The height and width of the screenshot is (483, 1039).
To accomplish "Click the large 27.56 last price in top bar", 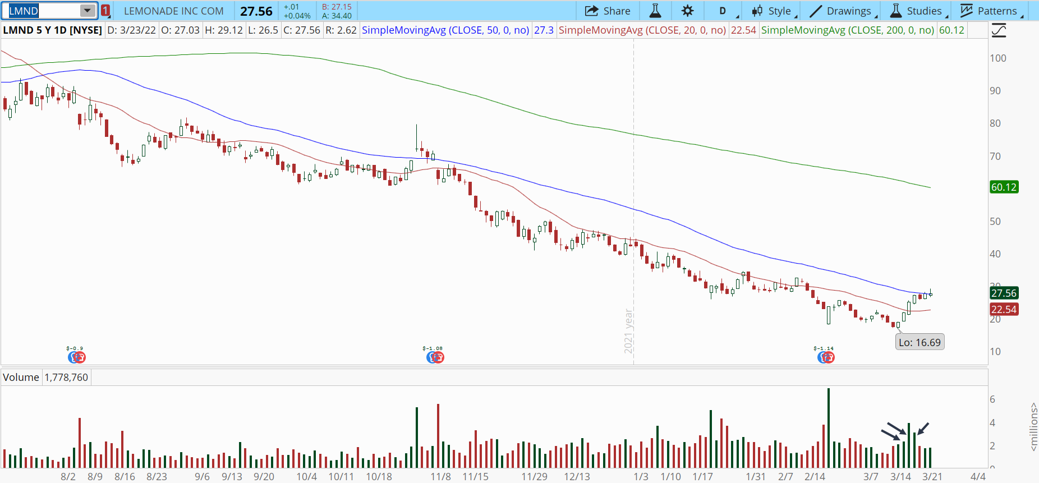I will pos(256,11).
